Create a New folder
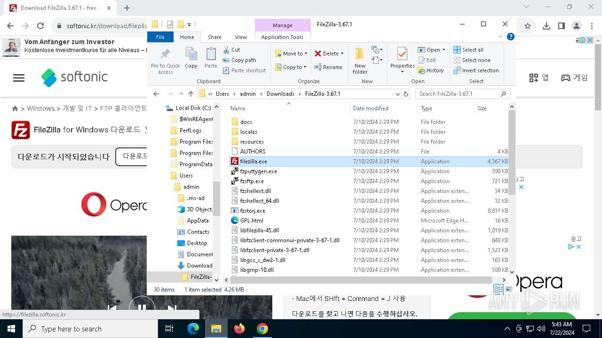 coord(360,61)
